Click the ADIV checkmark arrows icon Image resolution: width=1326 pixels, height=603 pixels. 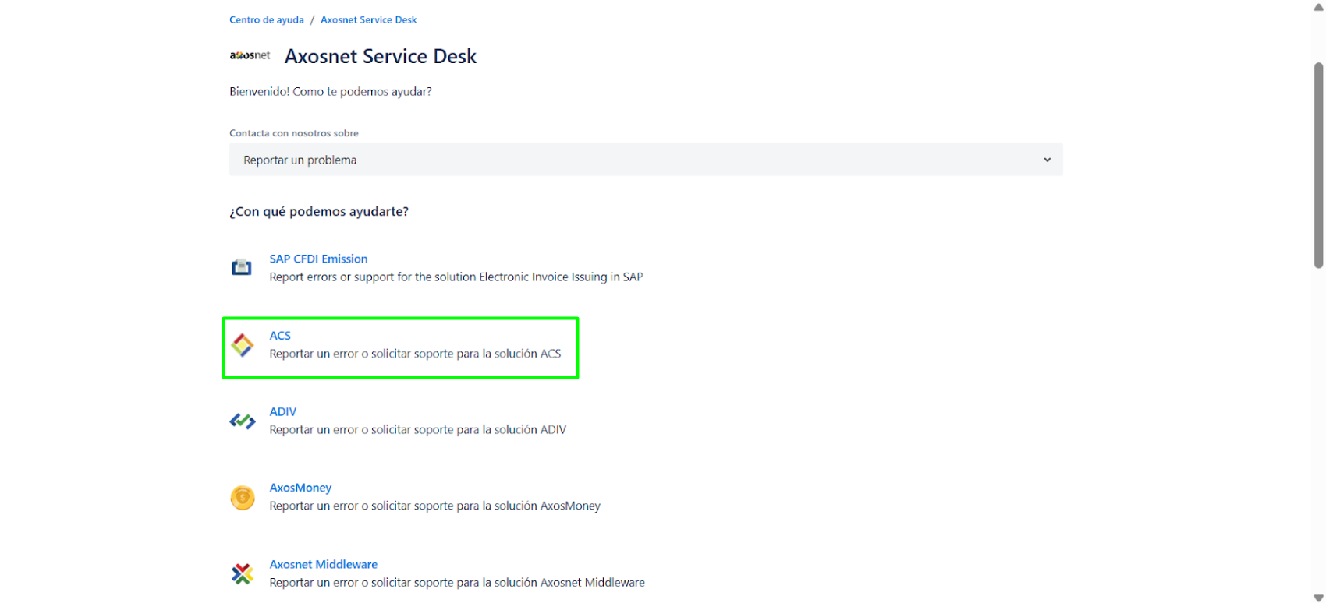click(243, 421)
